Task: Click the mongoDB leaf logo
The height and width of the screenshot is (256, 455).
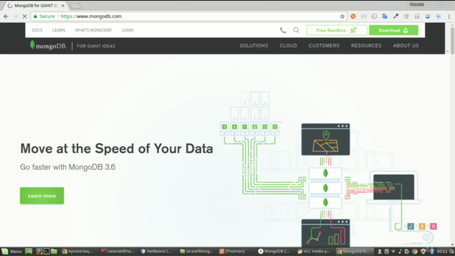Action: pos(48,46)
